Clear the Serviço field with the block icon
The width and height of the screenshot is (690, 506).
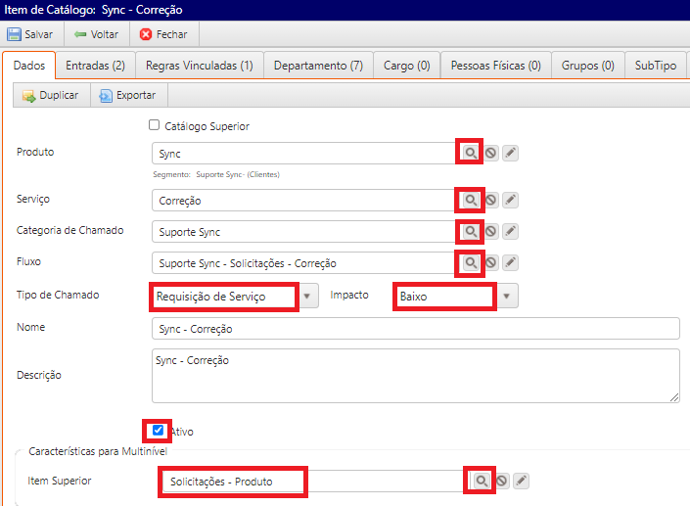(491, 200)
